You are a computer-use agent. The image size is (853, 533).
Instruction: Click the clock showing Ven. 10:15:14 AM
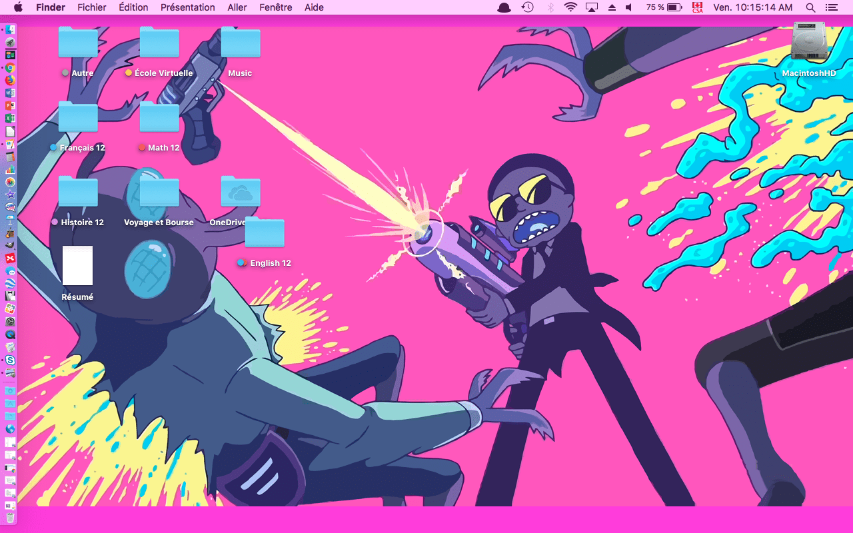click(753, 7)
